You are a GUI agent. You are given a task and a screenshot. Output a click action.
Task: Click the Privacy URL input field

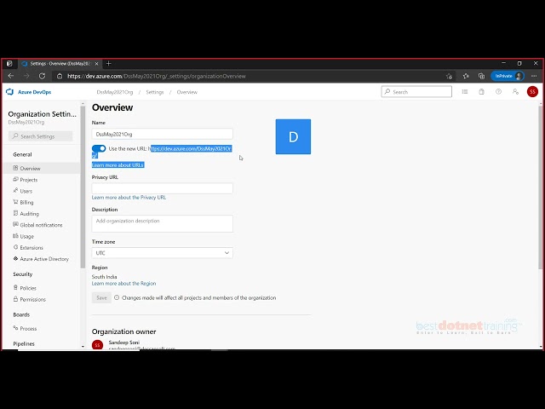point(163,188)
